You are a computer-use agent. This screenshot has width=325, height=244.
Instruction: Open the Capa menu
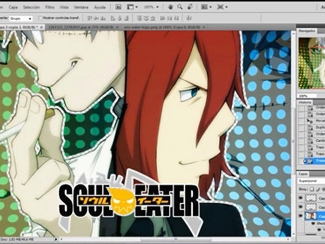tap(13, 7)
